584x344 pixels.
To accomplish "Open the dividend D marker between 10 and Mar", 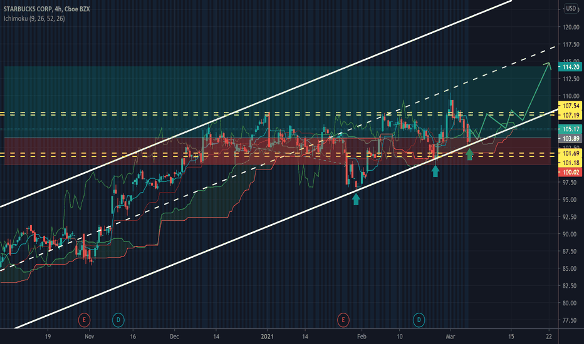I will tap(419, 320).
